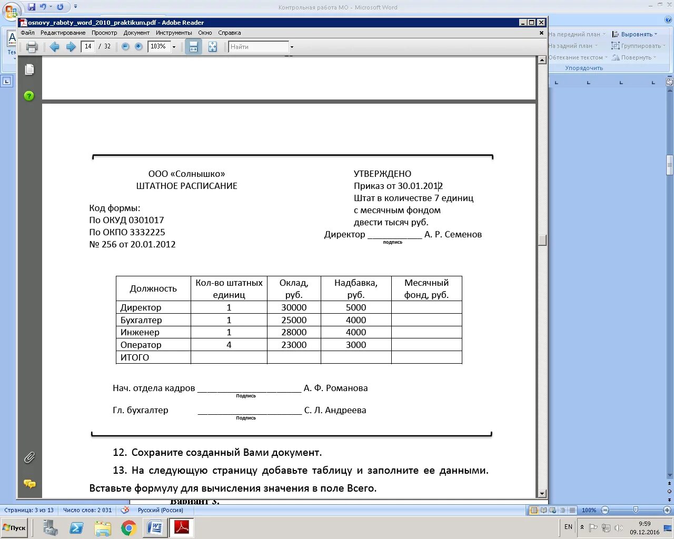Go to next page in Adobe Reader
674x539 pixels.
click(x=71, y=47)
